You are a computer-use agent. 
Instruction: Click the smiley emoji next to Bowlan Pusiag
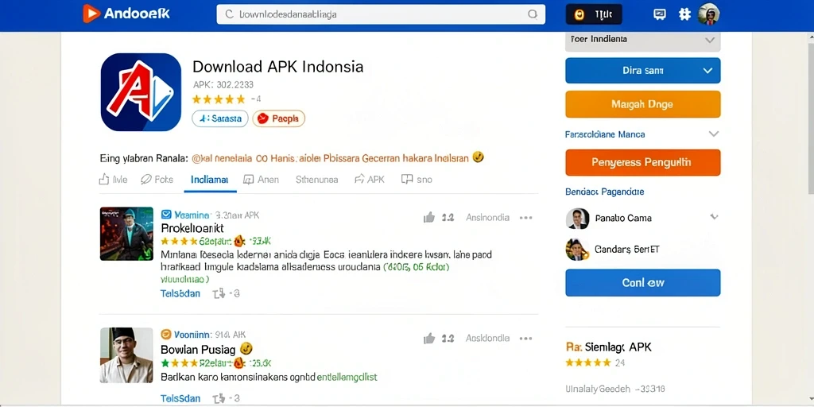[x=247, y=348]
